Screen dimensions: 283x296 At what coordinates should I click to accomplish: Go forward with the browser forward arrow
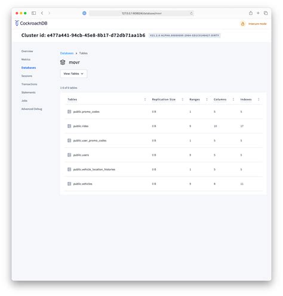(49, 13)
